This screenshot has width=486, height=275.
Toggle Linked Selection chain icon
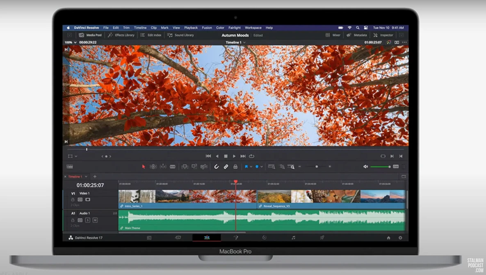click(226, 167)
